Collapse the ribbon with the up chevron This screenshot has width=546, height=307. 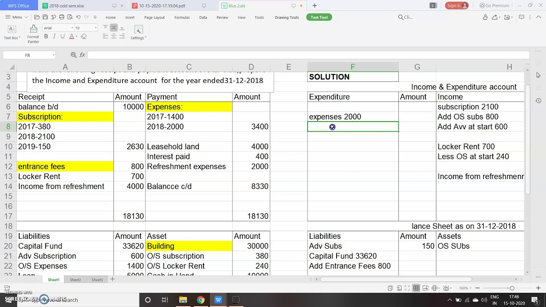point(539,17)
